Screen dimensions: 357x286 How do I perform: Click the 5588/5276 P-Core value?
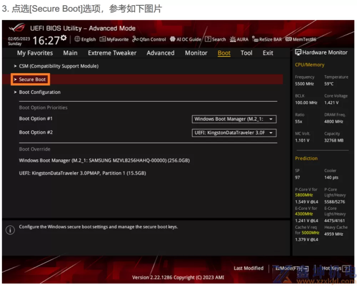pyautogui.click(x=335, y=202)
